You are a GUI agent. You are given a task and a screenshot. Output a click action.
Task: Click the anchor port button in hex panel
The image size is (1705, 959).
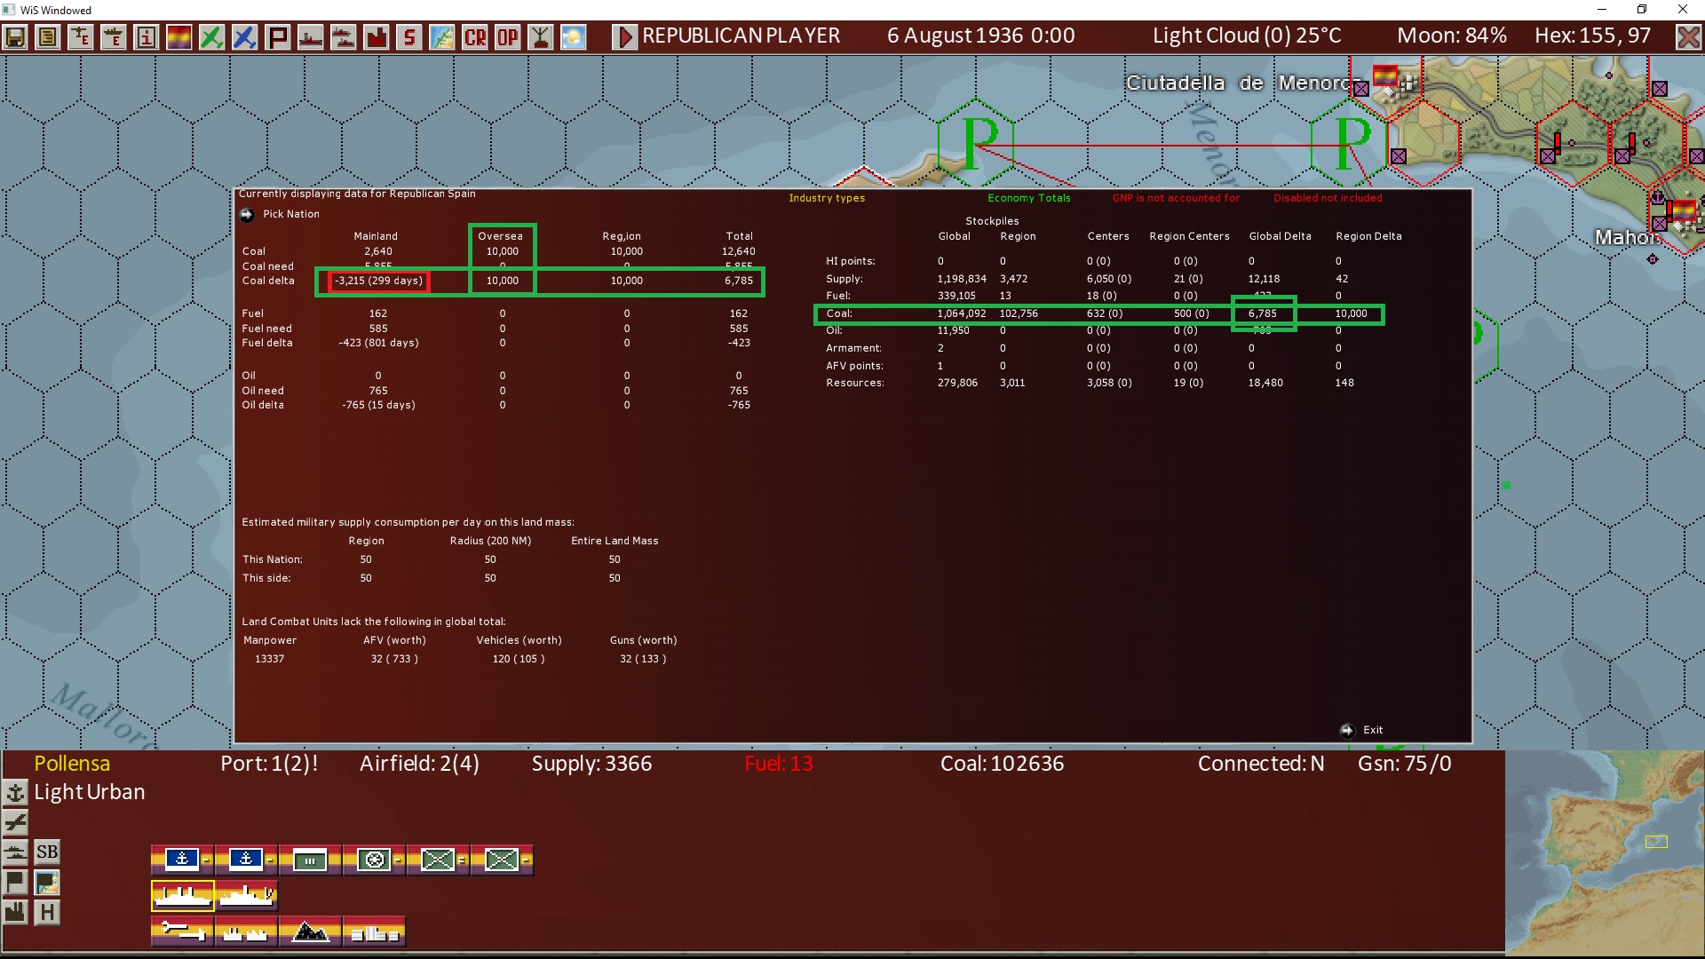pyautogui.click(x=15, y=792)
